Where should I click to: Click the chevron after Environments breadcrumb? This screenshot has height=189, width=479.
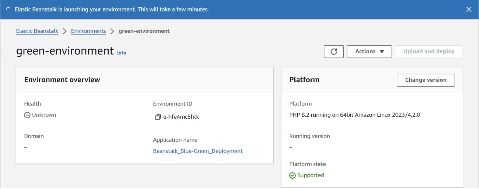coord(112,31)
